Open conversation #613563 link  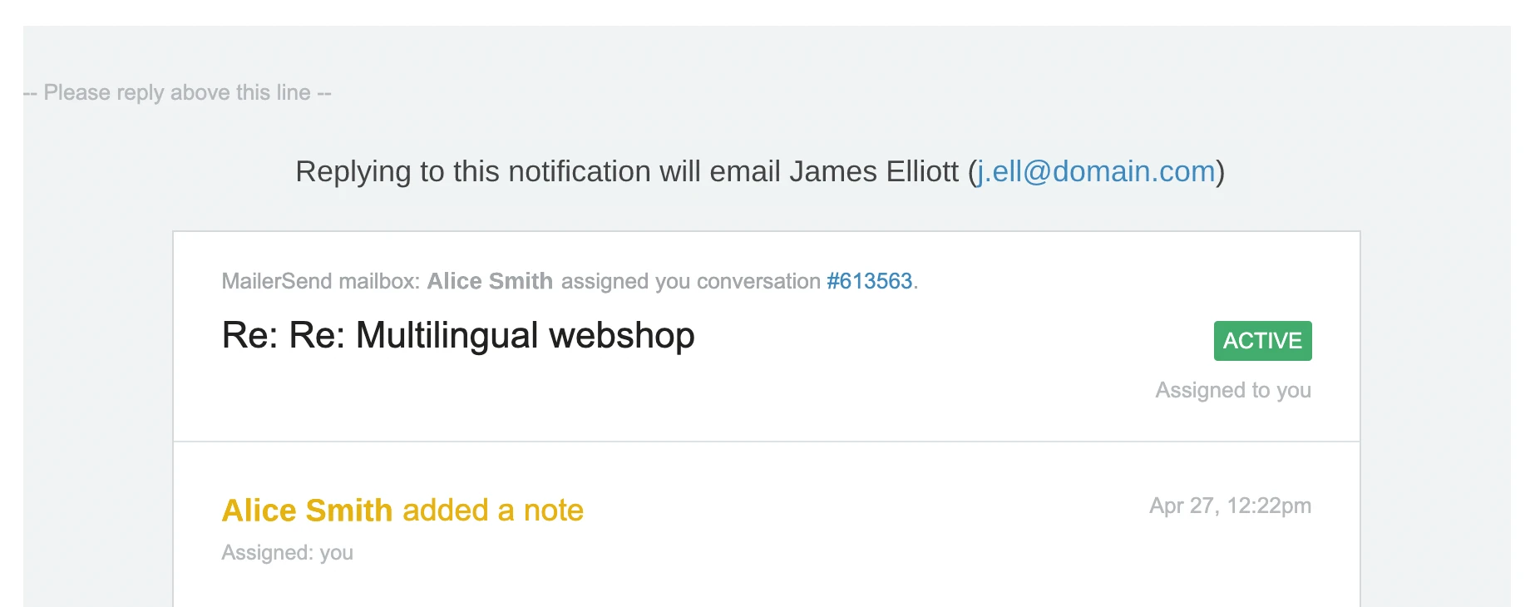(869, 281)
